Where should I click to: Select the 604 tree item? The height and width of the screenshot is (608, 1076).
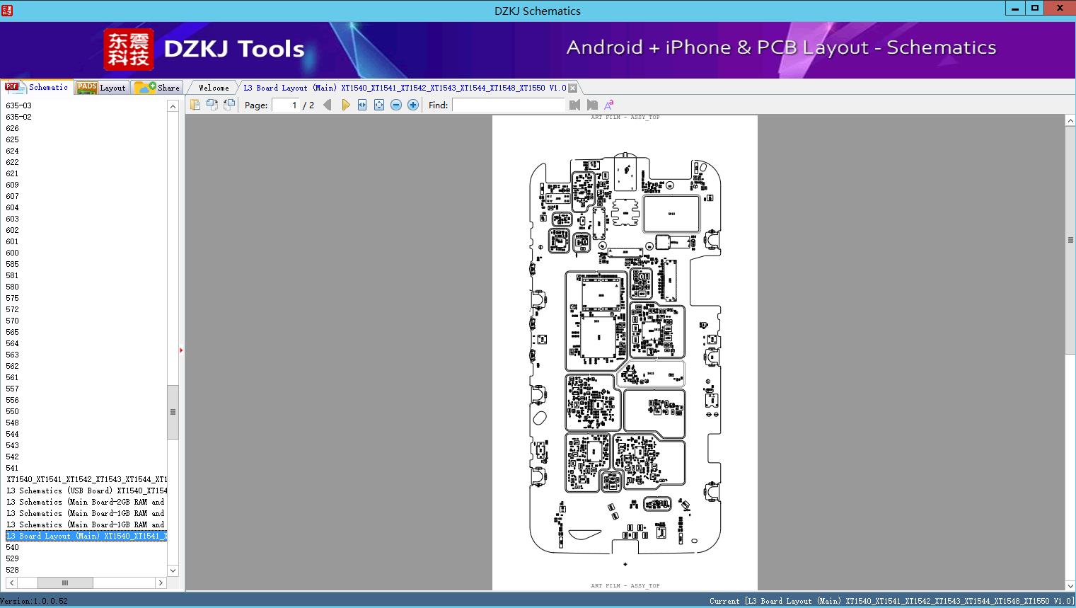13,207
